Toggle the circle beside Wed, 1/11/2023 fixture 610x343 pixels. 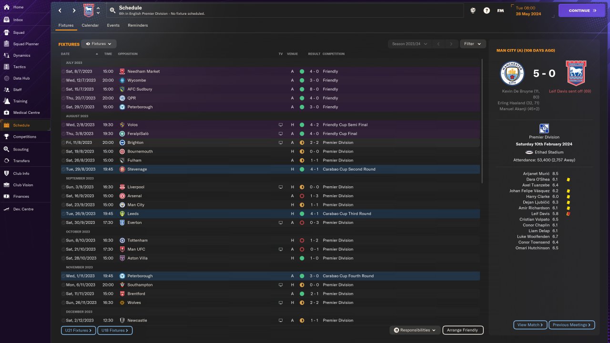63,276
